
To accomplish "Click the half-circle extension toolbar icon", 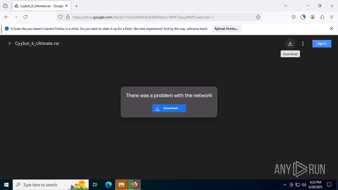I will [x=303, y=17].
